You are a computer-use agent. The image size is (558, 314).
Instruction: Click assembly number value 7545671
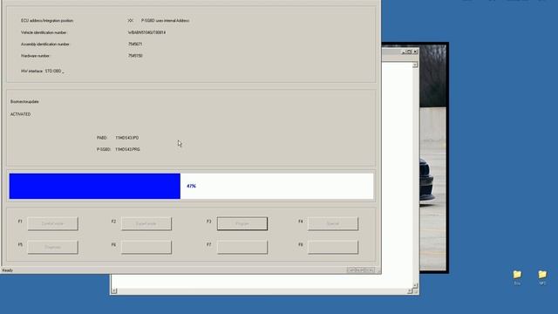click(135, 44)
